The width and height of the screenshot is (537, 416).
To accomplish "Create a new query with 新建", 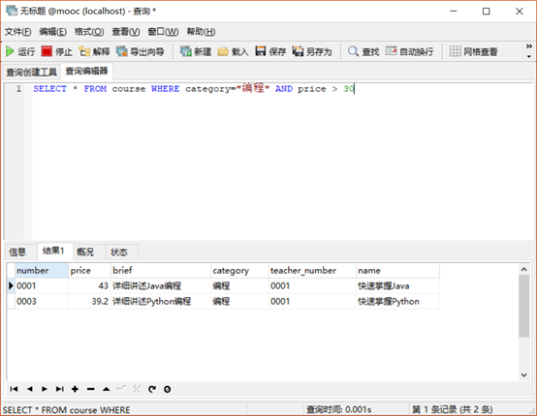I will [196, 51].
